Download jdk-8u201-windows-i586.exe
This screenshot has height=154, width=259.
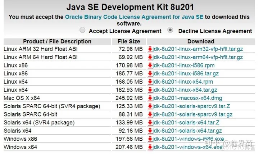pyautogui.click(x=188, y=139)
